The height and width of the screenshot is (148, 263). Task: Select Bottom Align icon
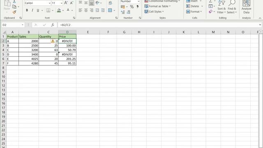click(91, 3)
